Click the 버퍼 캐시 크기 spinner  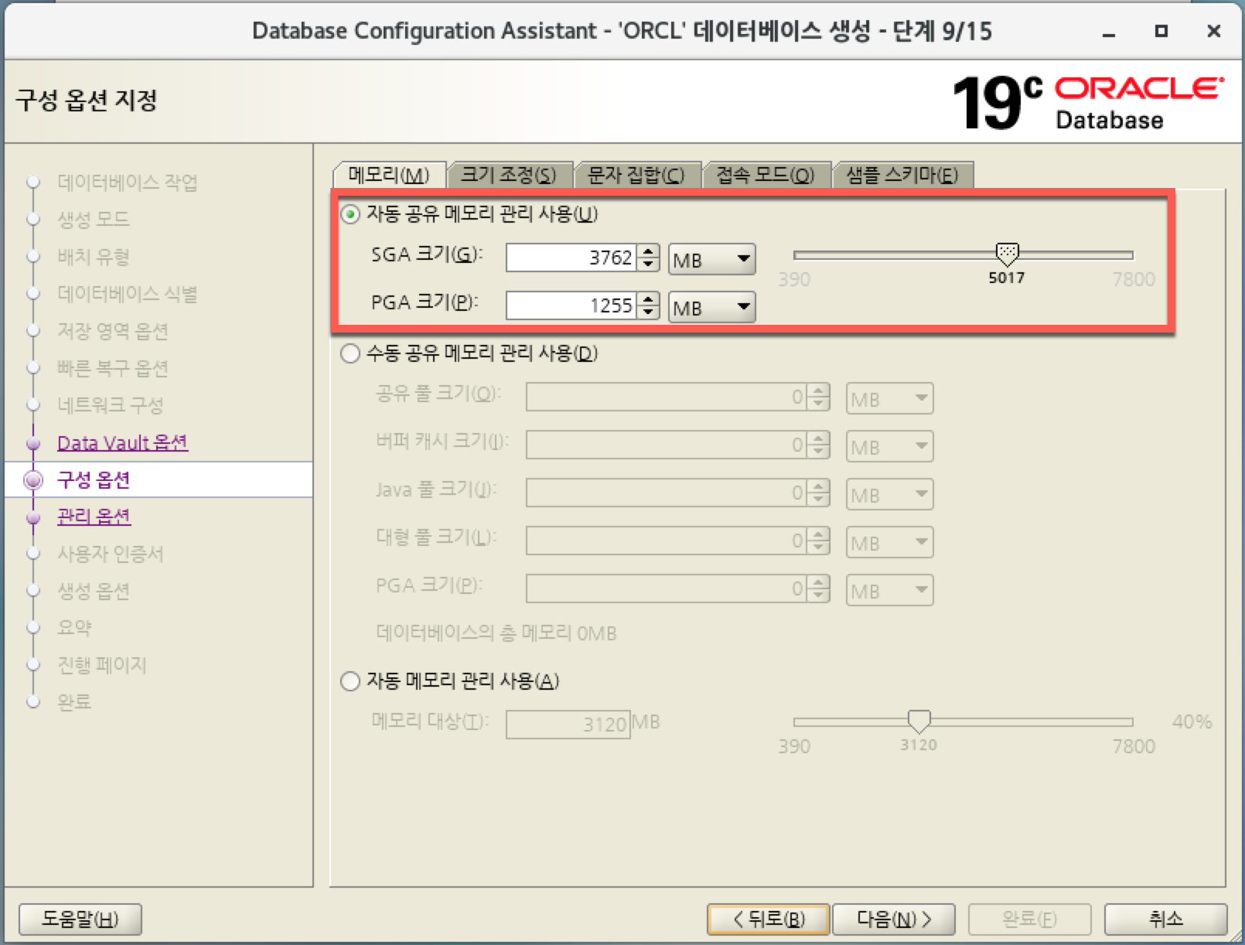(818, 445)
